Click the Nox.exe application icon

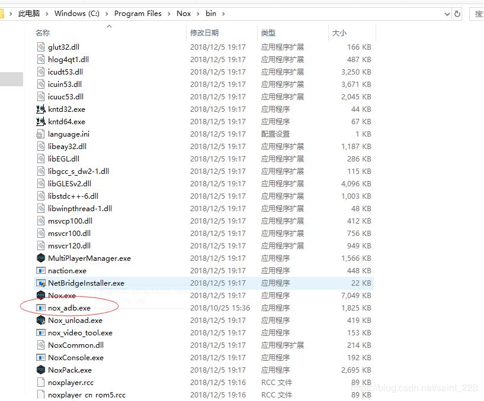[x=41, y=295]
